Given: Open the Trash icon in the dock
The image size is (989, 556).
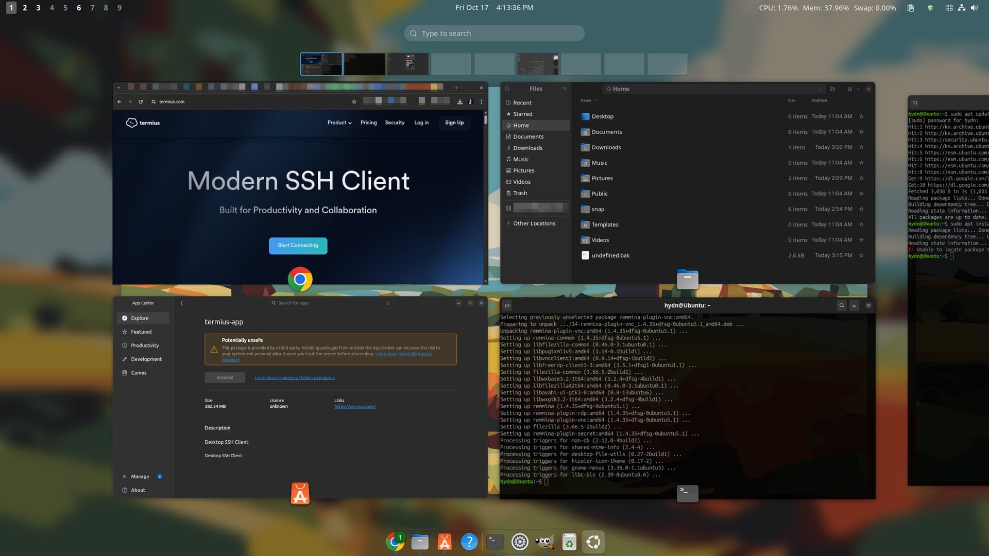Looking at the screenshot, I should tap(569, 542).
